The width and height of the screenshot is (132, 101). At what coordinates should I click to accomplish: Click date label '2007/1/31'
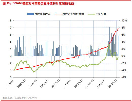(10, 83)
